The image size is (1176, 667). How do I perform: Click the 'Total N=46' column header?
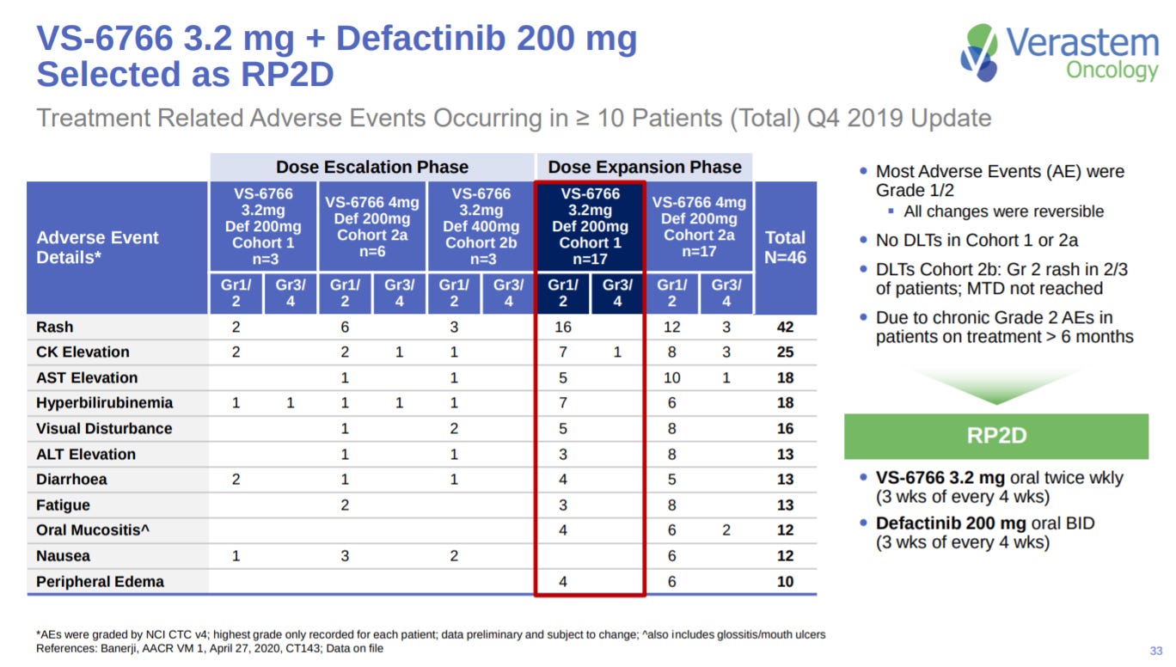pos(786,248)
